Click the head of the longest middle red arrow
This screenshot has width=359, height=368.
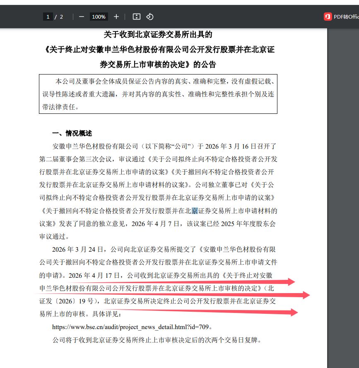pos(308,295)
